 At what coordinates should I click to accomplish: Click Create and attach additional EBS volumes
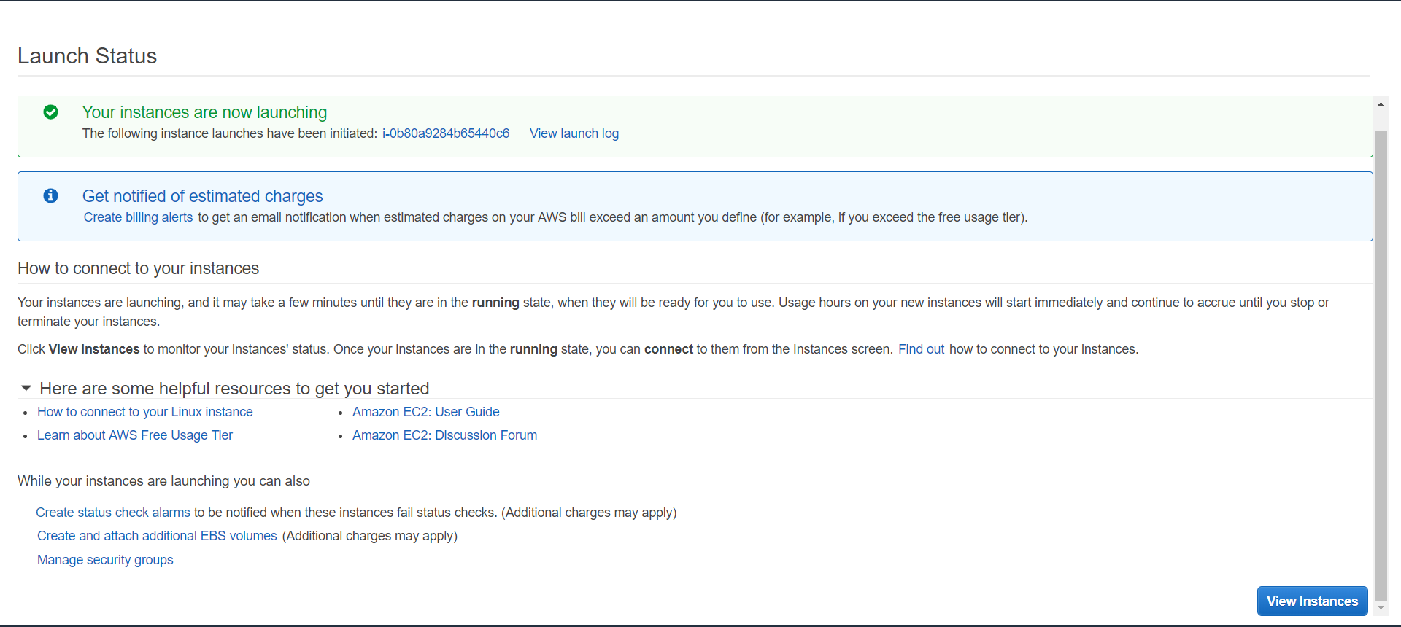click(157, 536)
